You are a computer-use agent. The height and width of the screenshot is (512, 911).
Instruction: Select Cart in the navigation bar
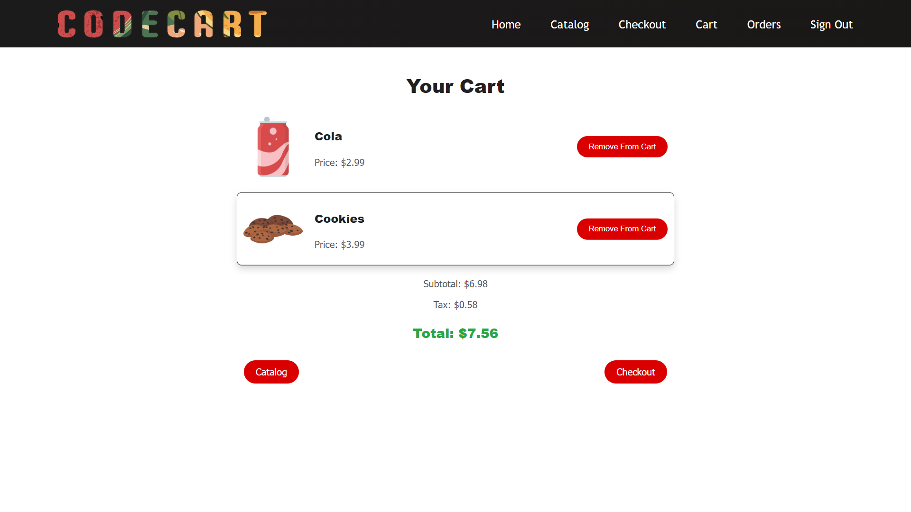pyautogui.click(x=706, y=24)
